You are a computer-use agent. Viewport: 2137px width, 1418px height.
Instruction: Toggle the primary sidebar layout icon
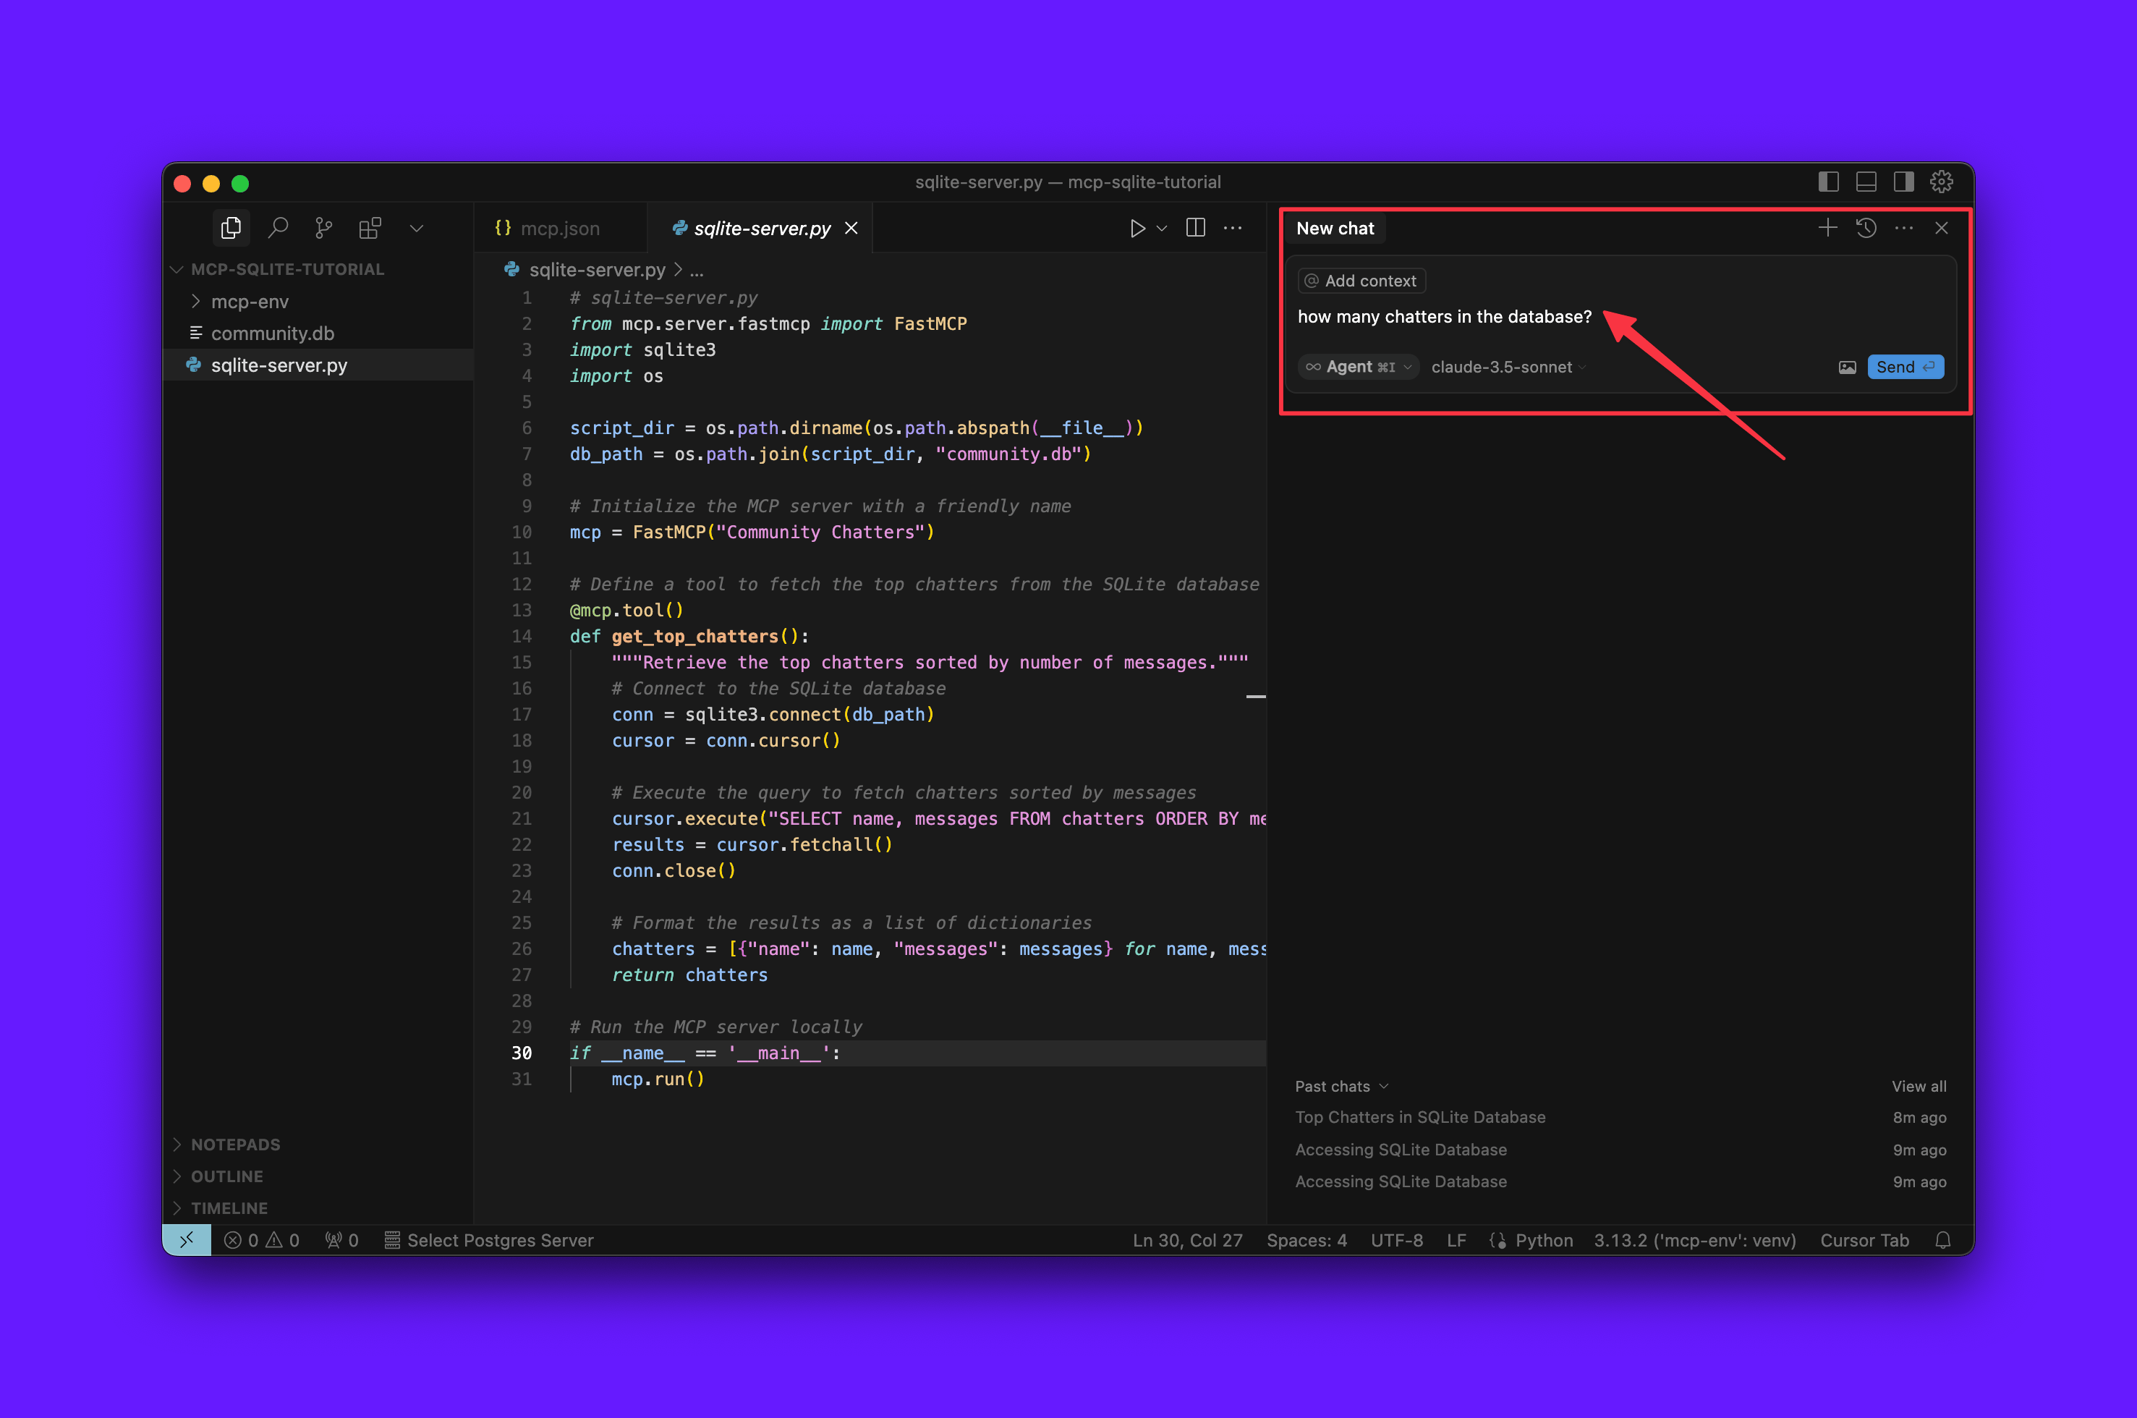(1827, 182)
